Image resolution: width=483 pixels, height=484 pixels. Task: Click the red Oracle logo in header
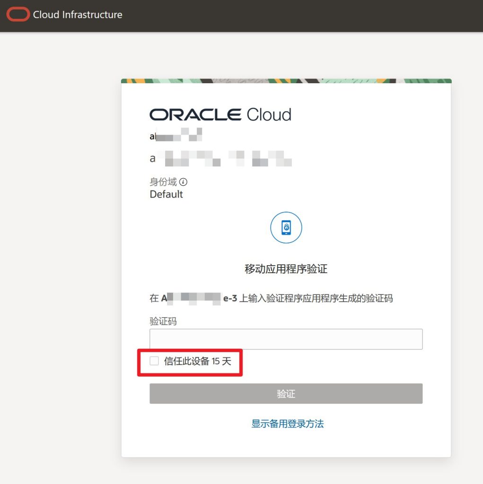[18, 15]
